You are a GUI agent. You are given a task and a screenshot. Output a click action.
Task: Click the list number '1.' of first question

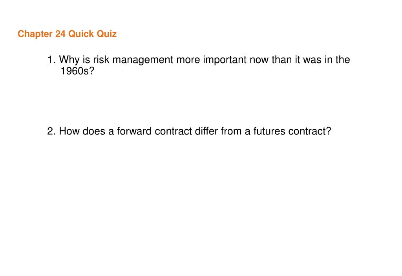coord(51,60)
